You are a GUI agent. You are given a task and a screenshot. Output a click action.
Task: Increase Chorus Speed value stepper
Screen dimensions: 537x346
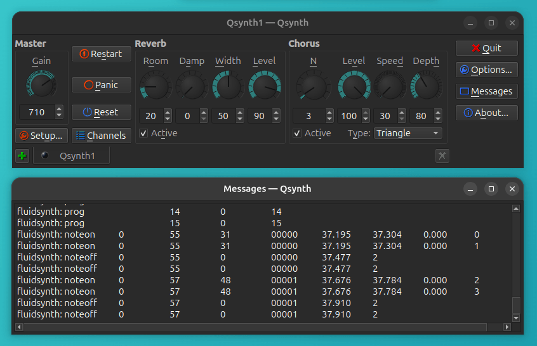[402, 113]
